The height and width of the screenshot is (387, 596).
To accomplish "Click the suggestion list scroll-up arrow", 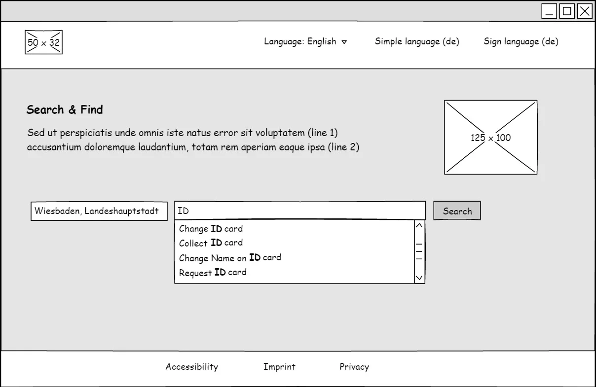I will tap(419, 226).
